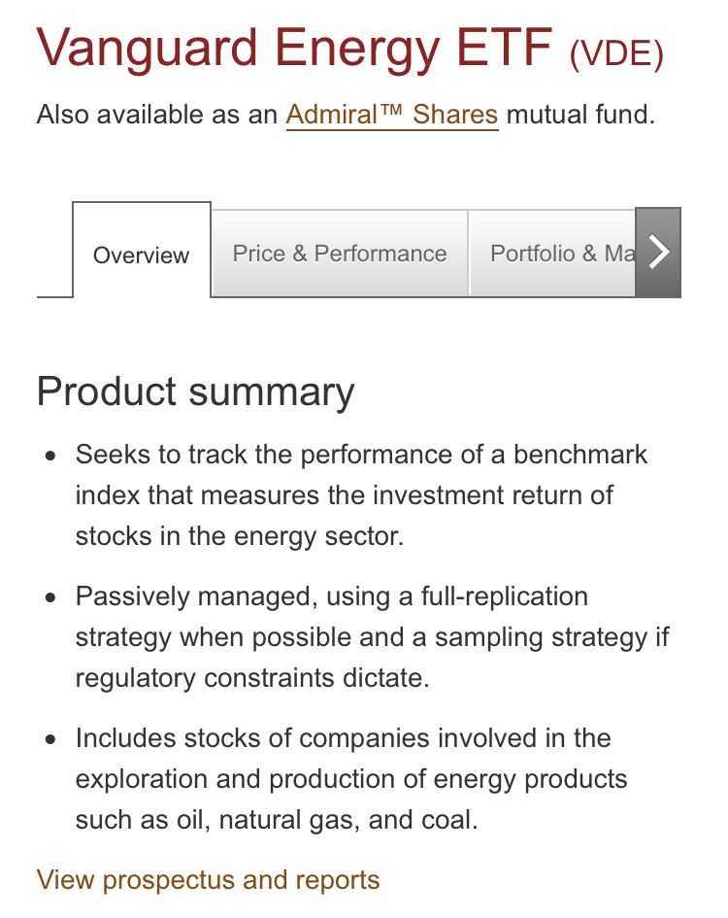Click the bullet dot before 'Passively managed'

[x=50, y=597]
